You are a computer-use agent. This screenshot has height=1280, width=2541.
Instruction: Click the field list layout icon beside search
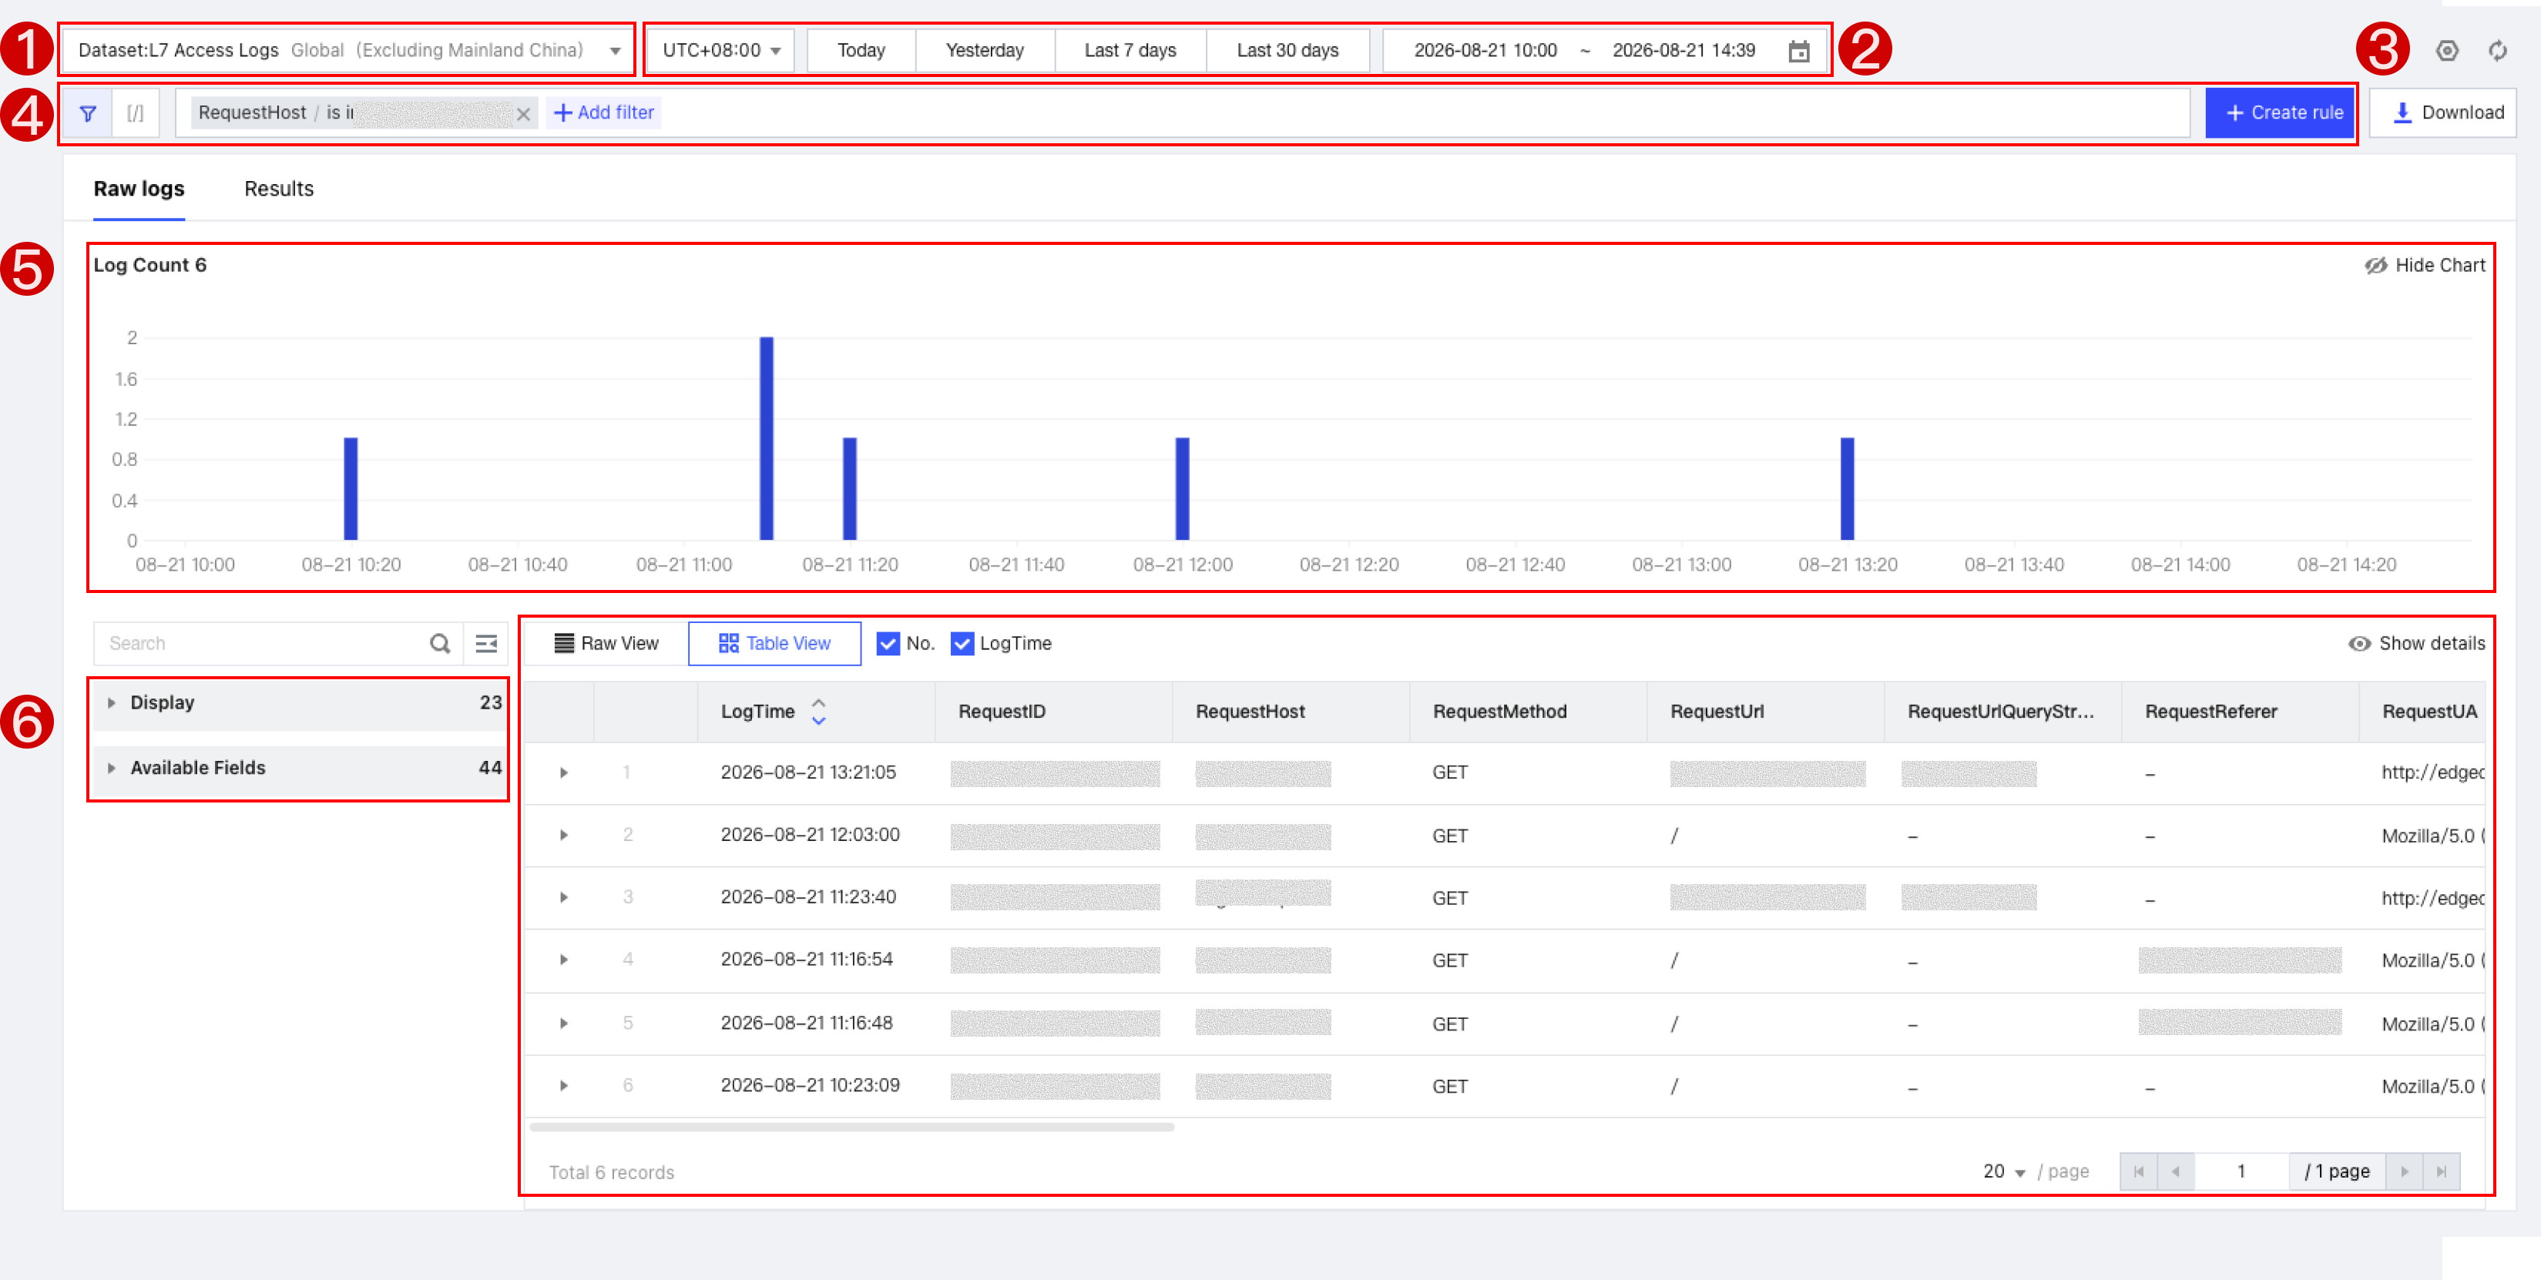pos(486,644)
